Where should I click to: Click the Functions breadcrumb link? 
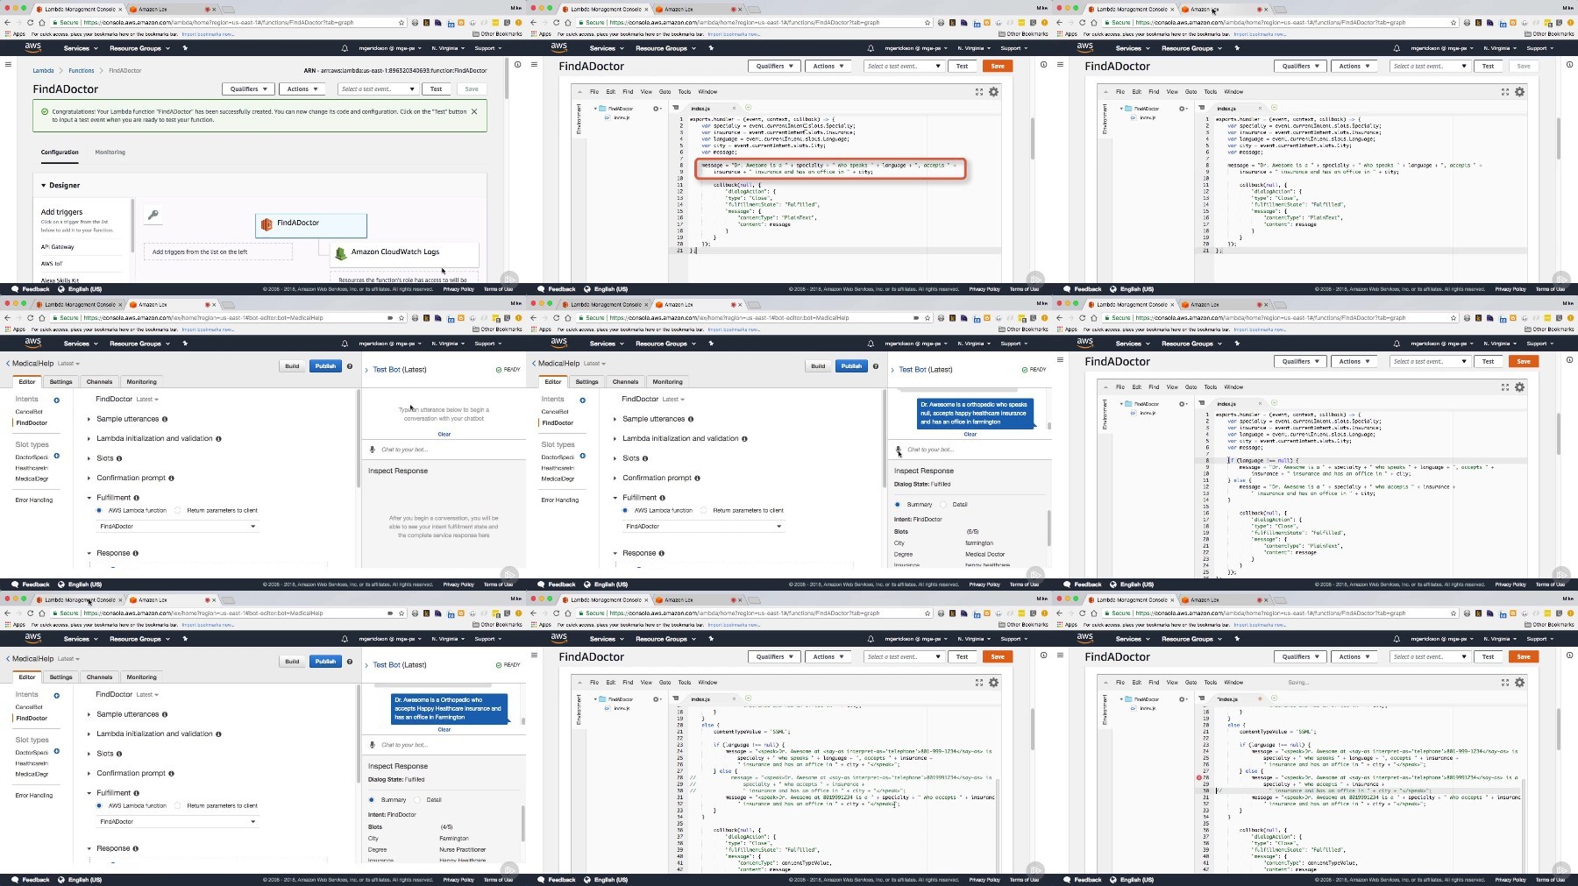coord(82,71)
